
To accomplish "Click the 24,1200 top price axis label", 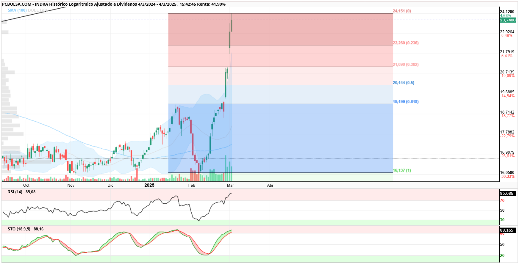I will click(507, 12).
